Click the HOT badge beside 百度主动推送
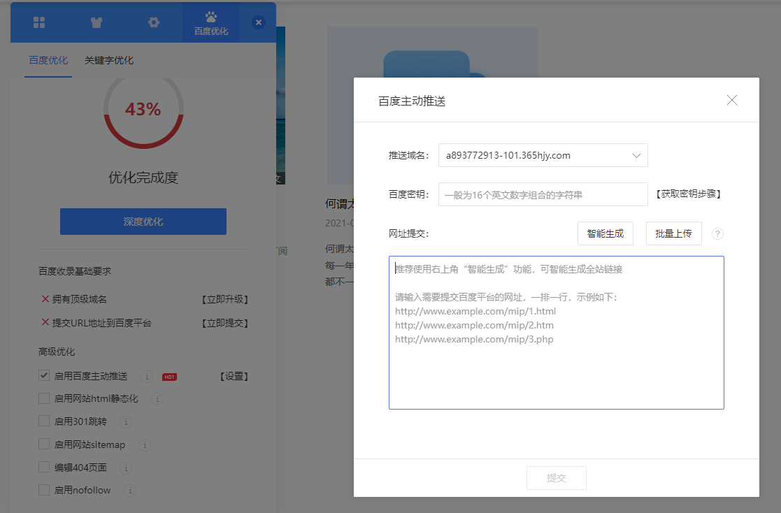The width and height of the screenshot is (781, 513). 169,377
